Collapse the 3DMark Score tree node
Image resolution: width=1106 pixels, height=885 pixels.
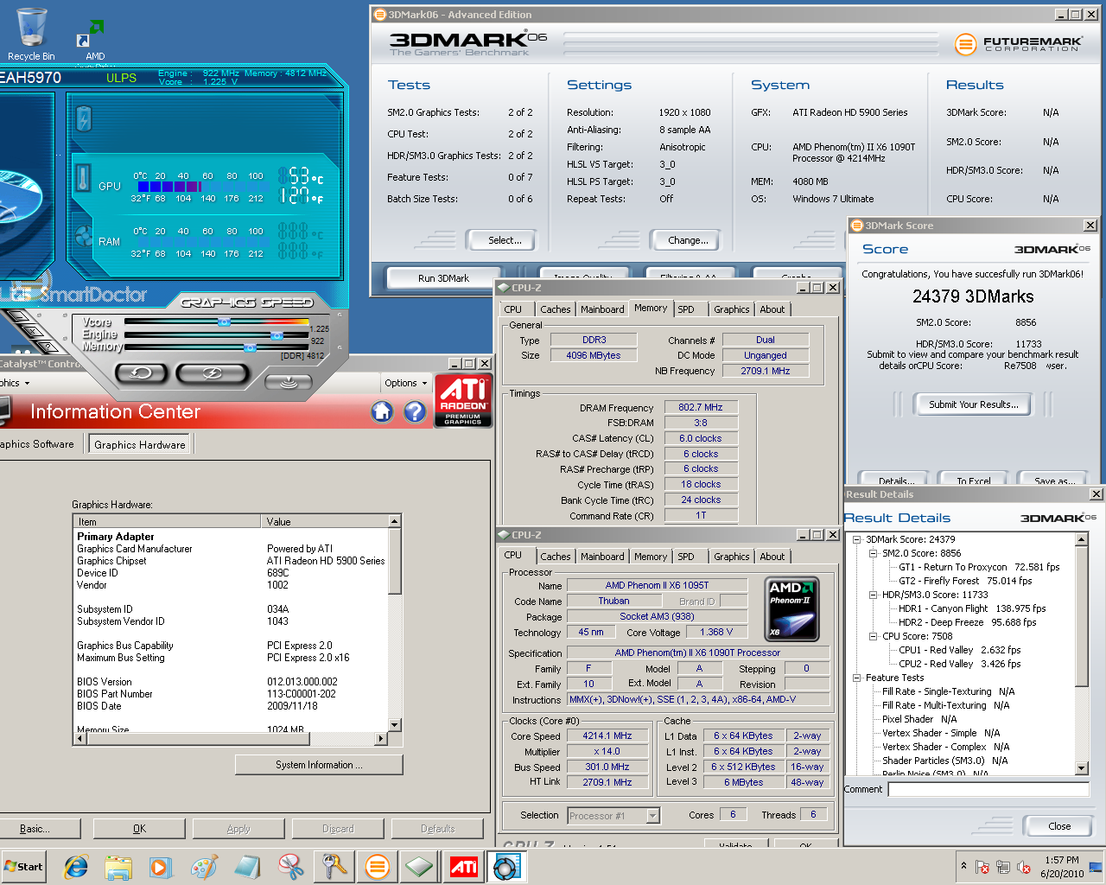(x=857, y=539)
